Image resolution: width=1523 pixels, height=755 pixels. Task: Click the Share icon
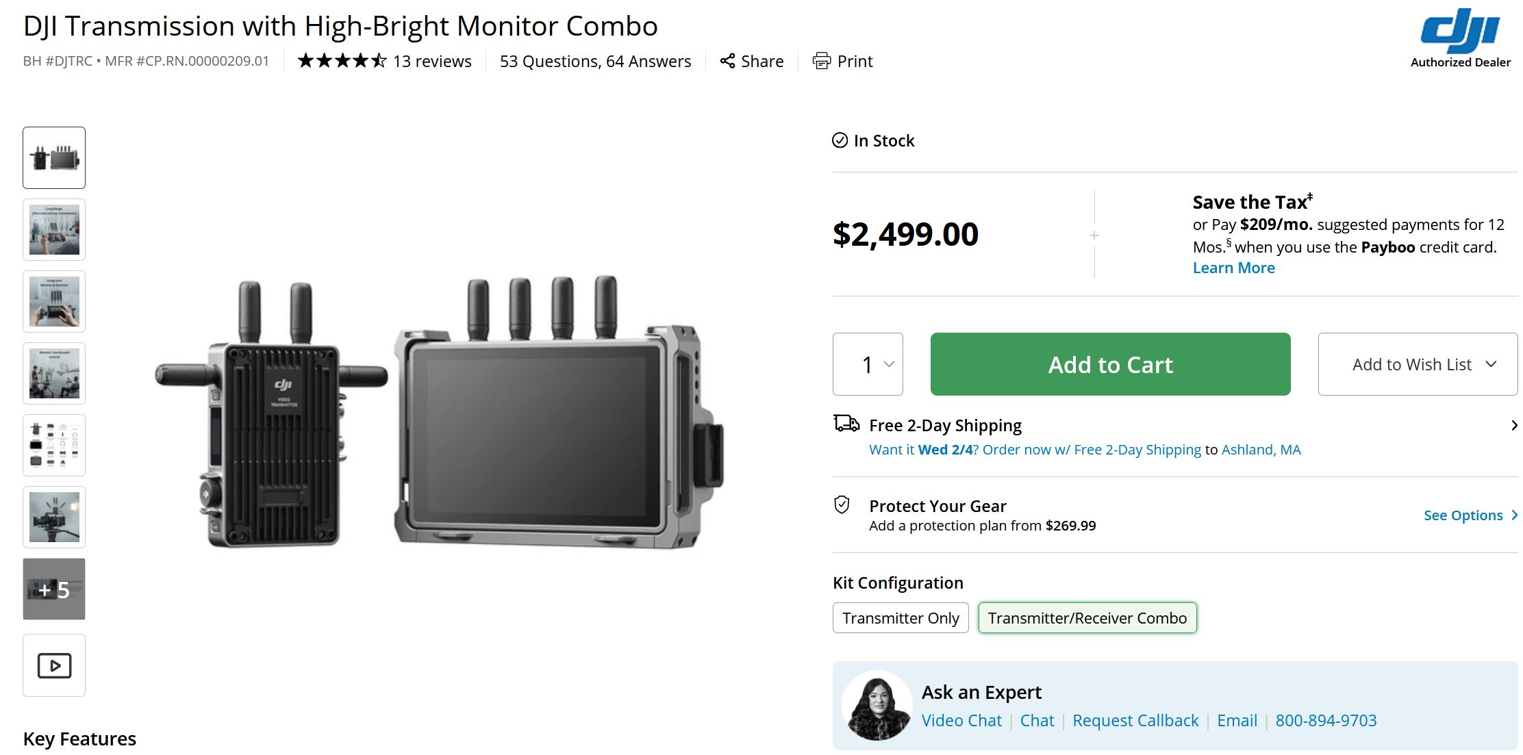727,61
